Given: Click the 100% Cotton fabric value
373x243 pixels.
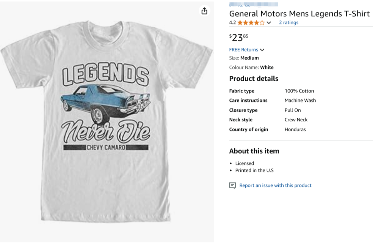Looking at the screenshot, I should pyautogui.click(x=299, y=91).
